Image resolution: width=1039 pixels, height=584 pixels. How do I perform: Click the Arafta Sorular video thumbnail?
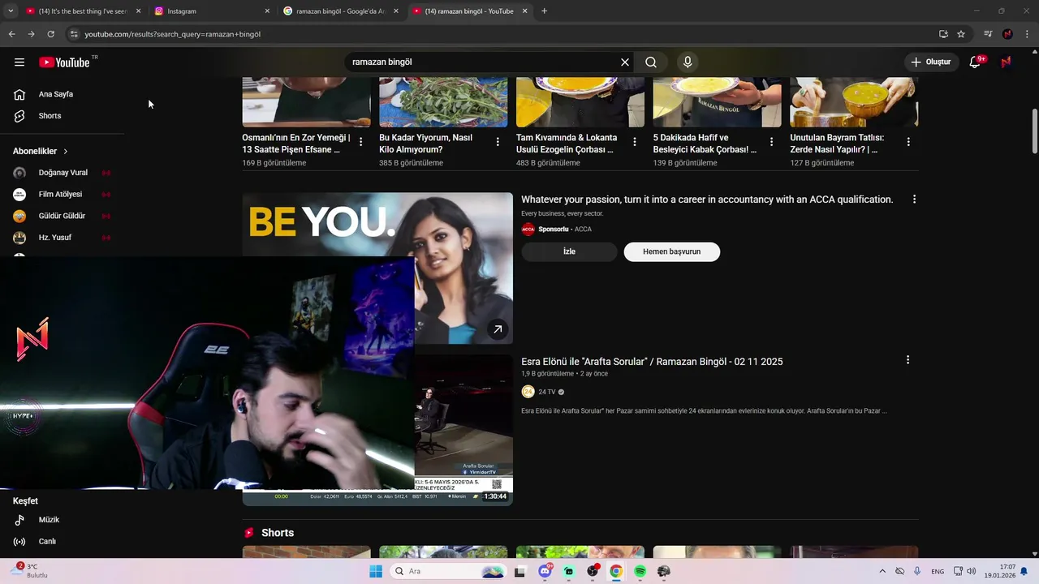coord(463,430)
